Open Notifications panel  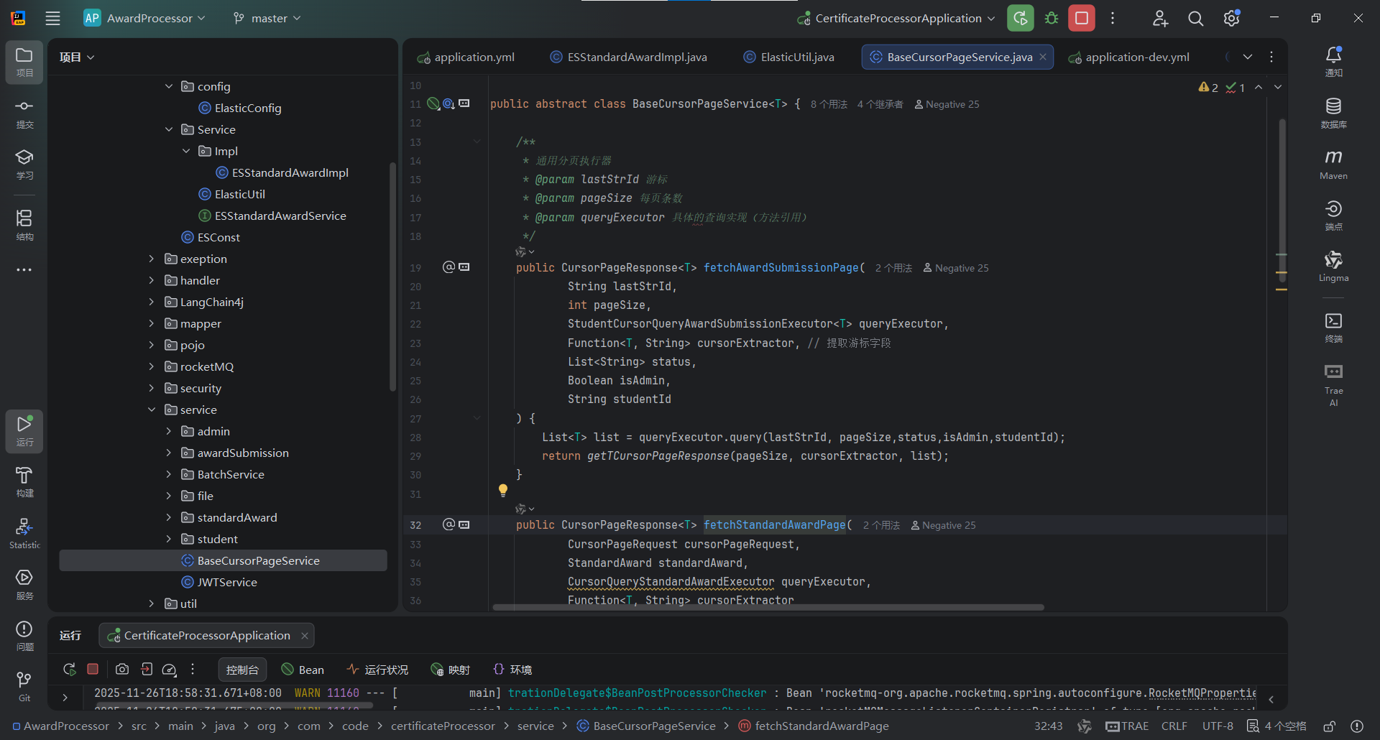point(1334,62)
